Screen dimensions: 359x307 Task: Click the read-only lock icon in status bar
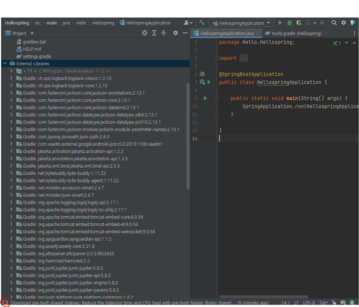[x=334, y=303]
